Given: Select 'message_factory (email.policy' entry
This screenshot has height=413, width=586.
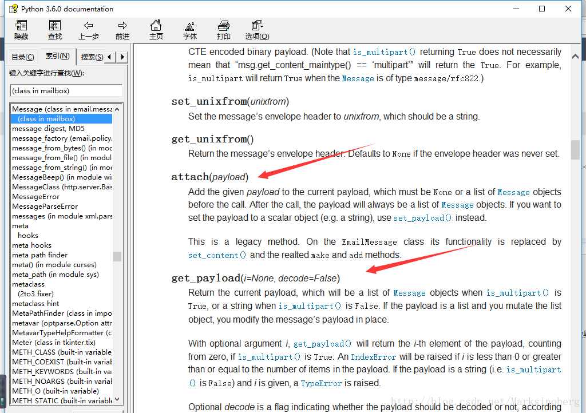Looking at the screenshot, I should point(62,138).
